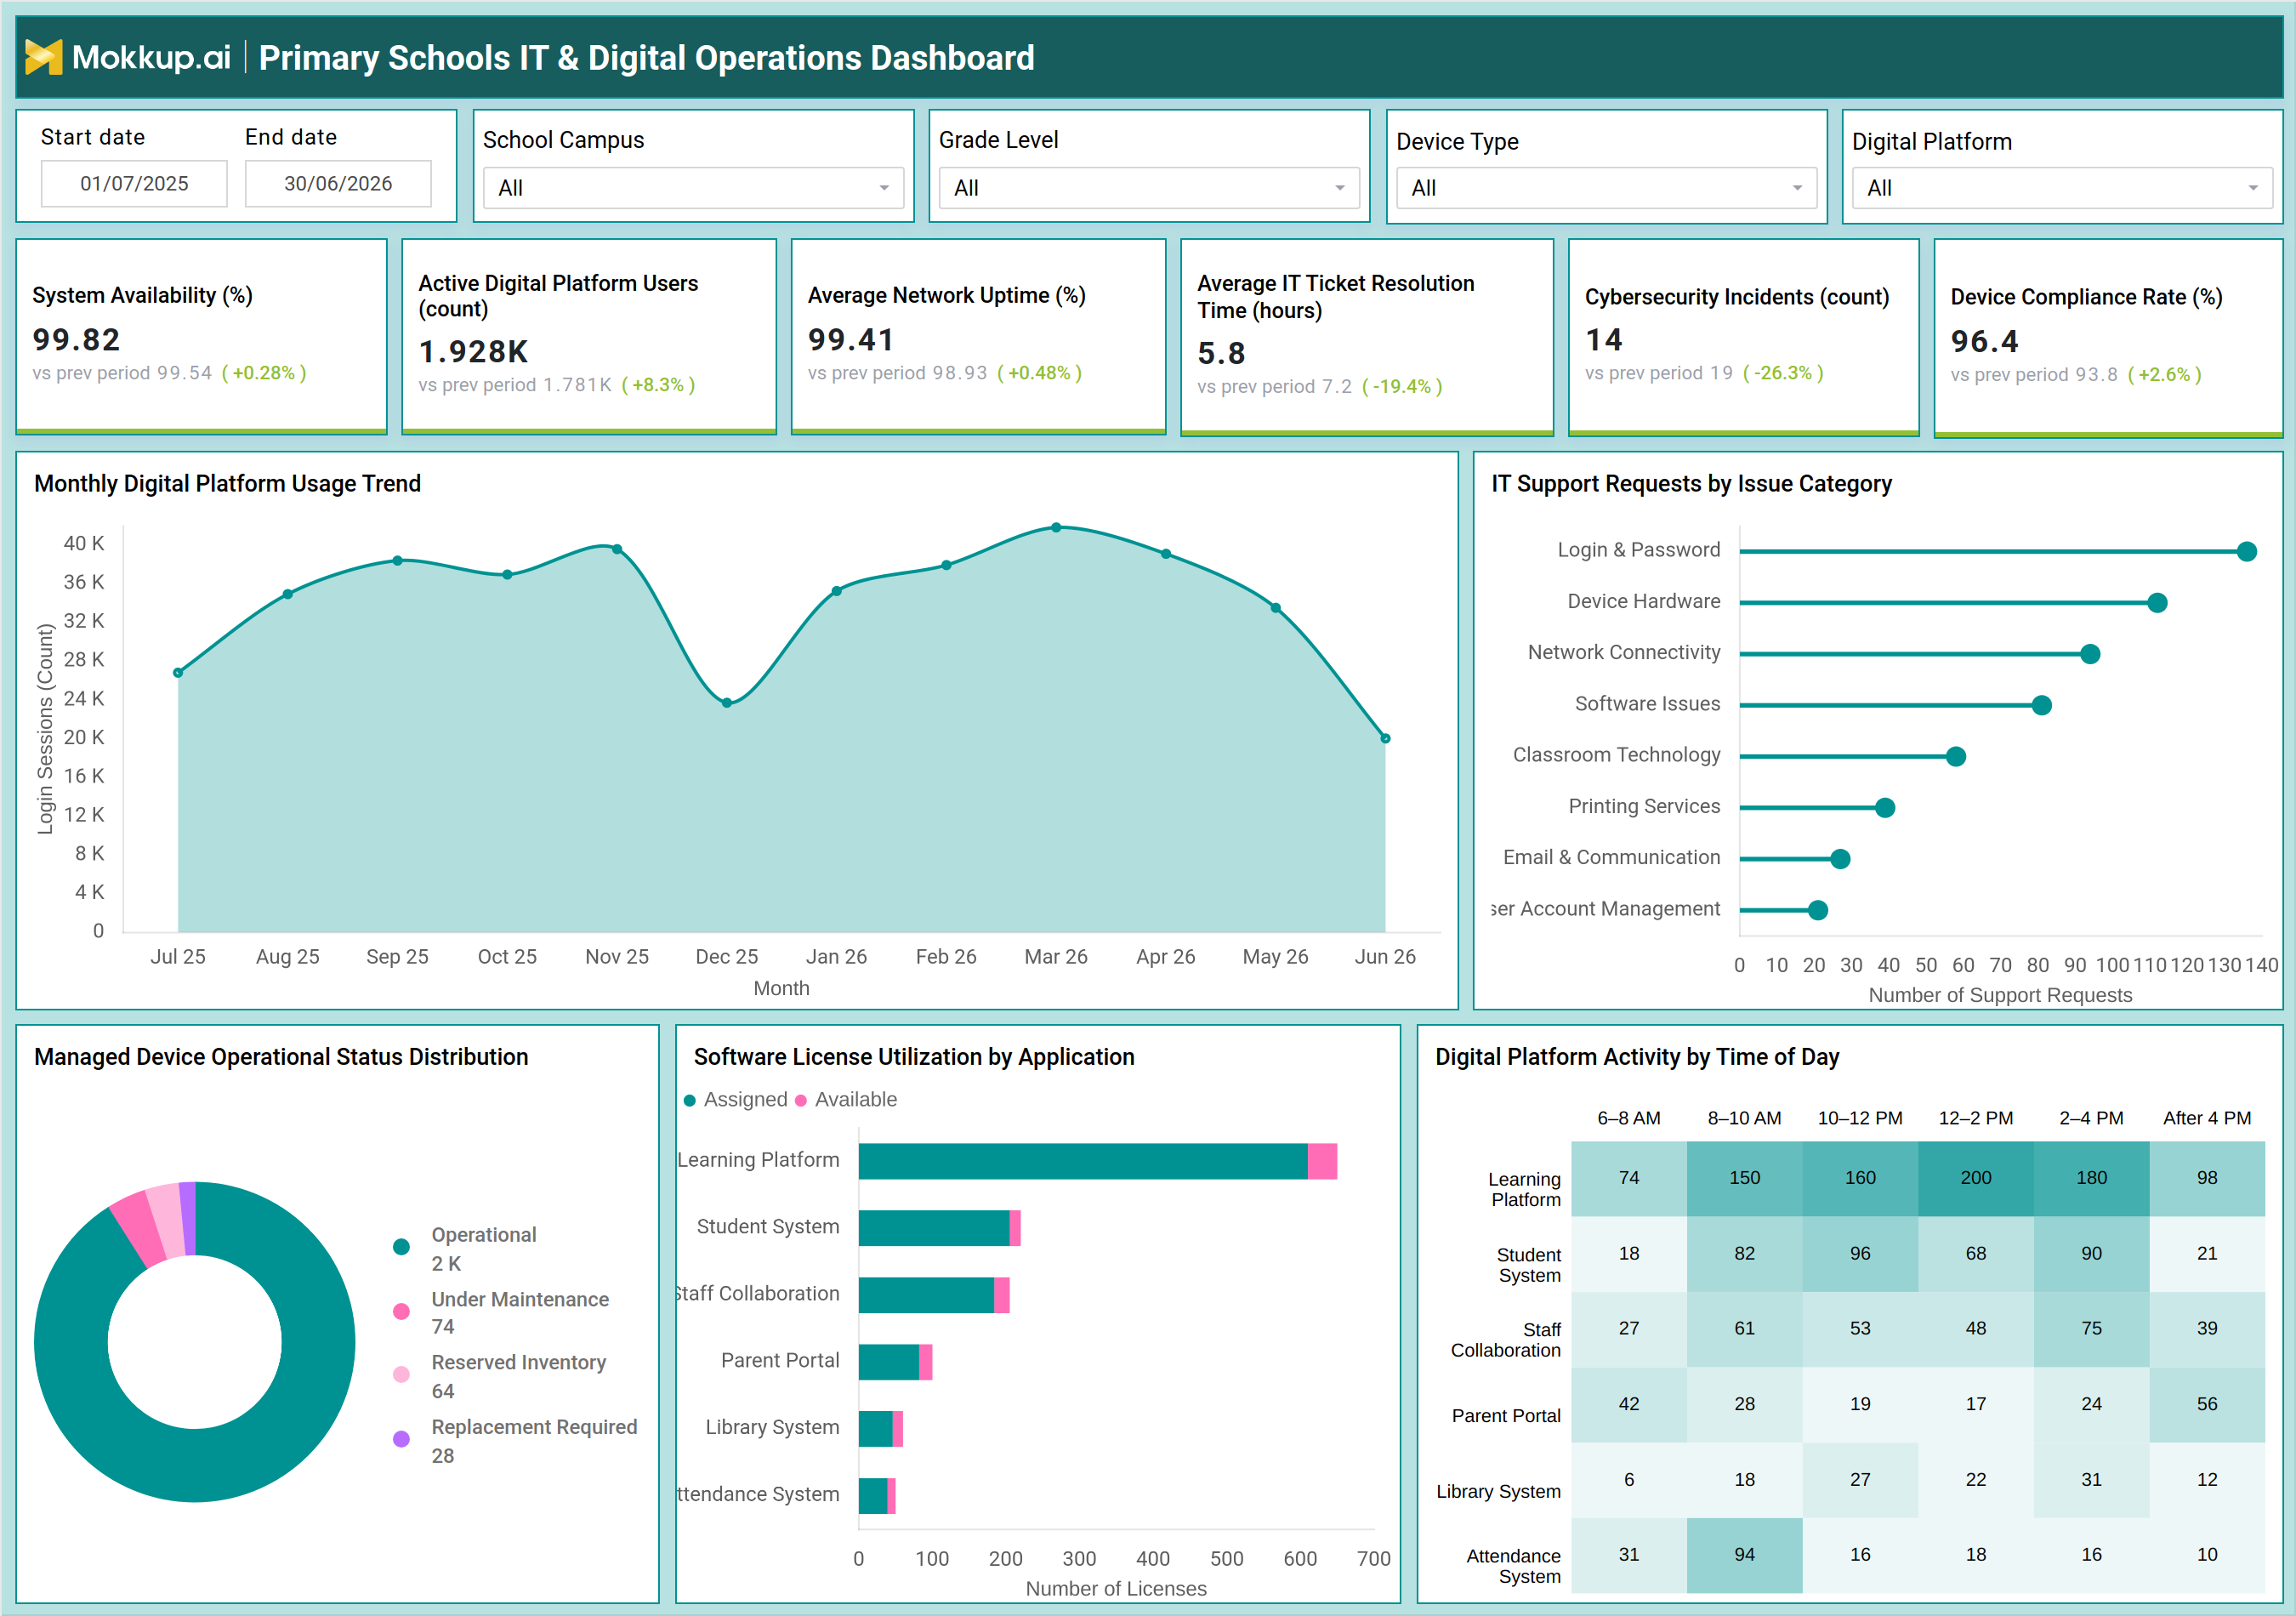
Task: Click Managed Device Operational Status Distribution title
Action: click(281, 1057)
